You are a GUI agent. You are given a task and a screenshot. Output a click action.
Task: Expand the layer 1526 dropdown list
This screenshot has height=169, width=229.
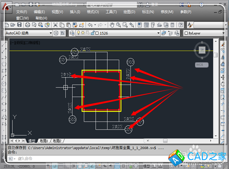point(158,33)
